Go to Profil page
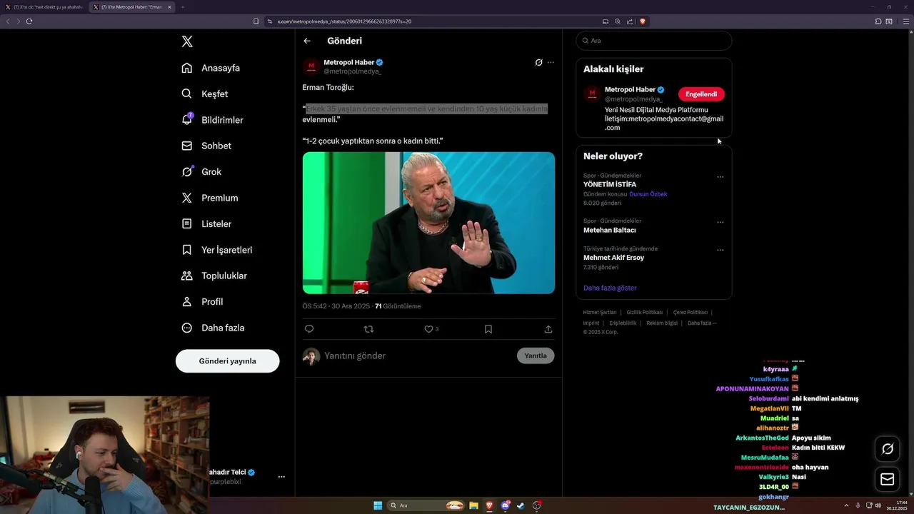Screen dimensions: 914x514 coord(202,301)
